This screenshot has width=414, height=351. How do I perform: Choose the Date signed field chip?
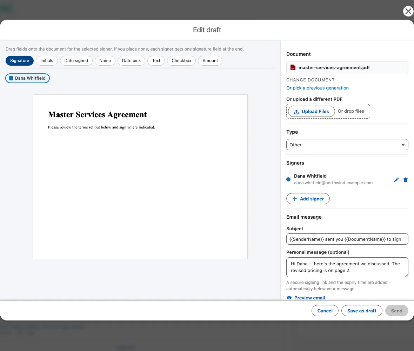click(x=76, y=61)
